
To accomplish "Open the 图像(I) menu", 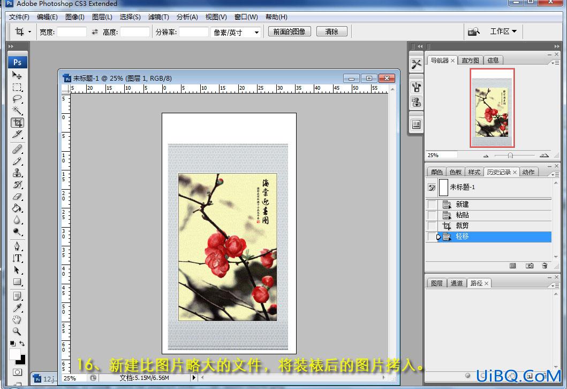I will point(75,17).
